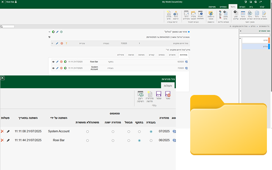
Task: Expand the arrow next to document type header
Action: click(x=50, y=32)
